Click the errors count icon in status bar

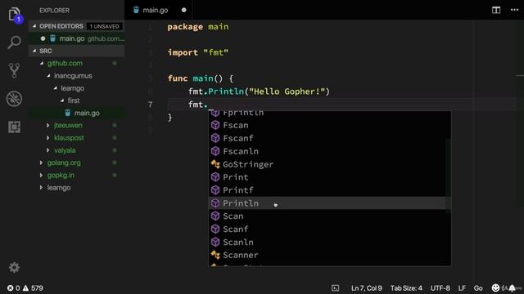[x=11, y=288]
